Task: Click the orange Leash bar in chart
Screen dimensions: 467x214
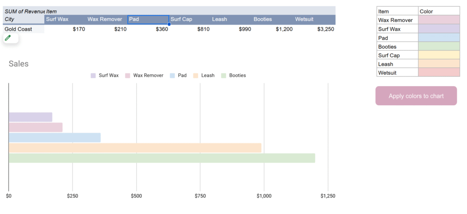Action: (135, 148)
